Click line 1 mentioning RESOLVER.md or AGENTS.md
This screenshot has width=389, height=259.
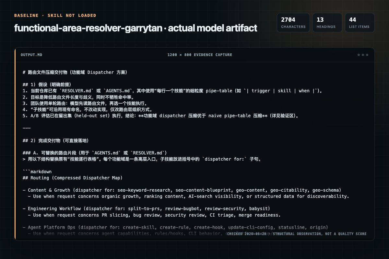click(x=173, y=91)
